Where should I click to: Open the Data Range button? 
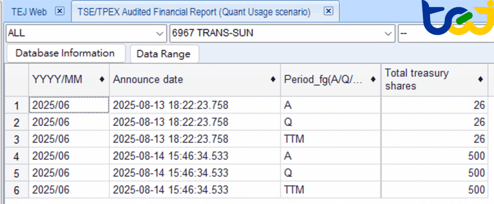click(164, 54)
